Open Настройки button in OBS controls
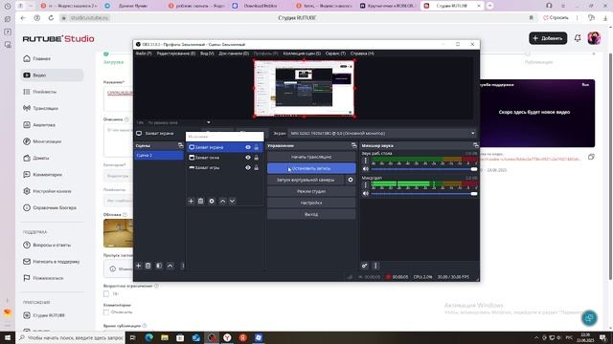This screenshot has width=613, height=344. click(311, 203)
